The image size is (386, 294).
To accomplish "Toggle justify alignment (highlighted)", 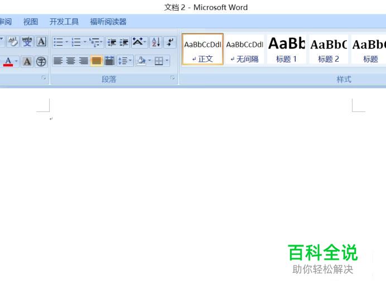I will (96, 61).
